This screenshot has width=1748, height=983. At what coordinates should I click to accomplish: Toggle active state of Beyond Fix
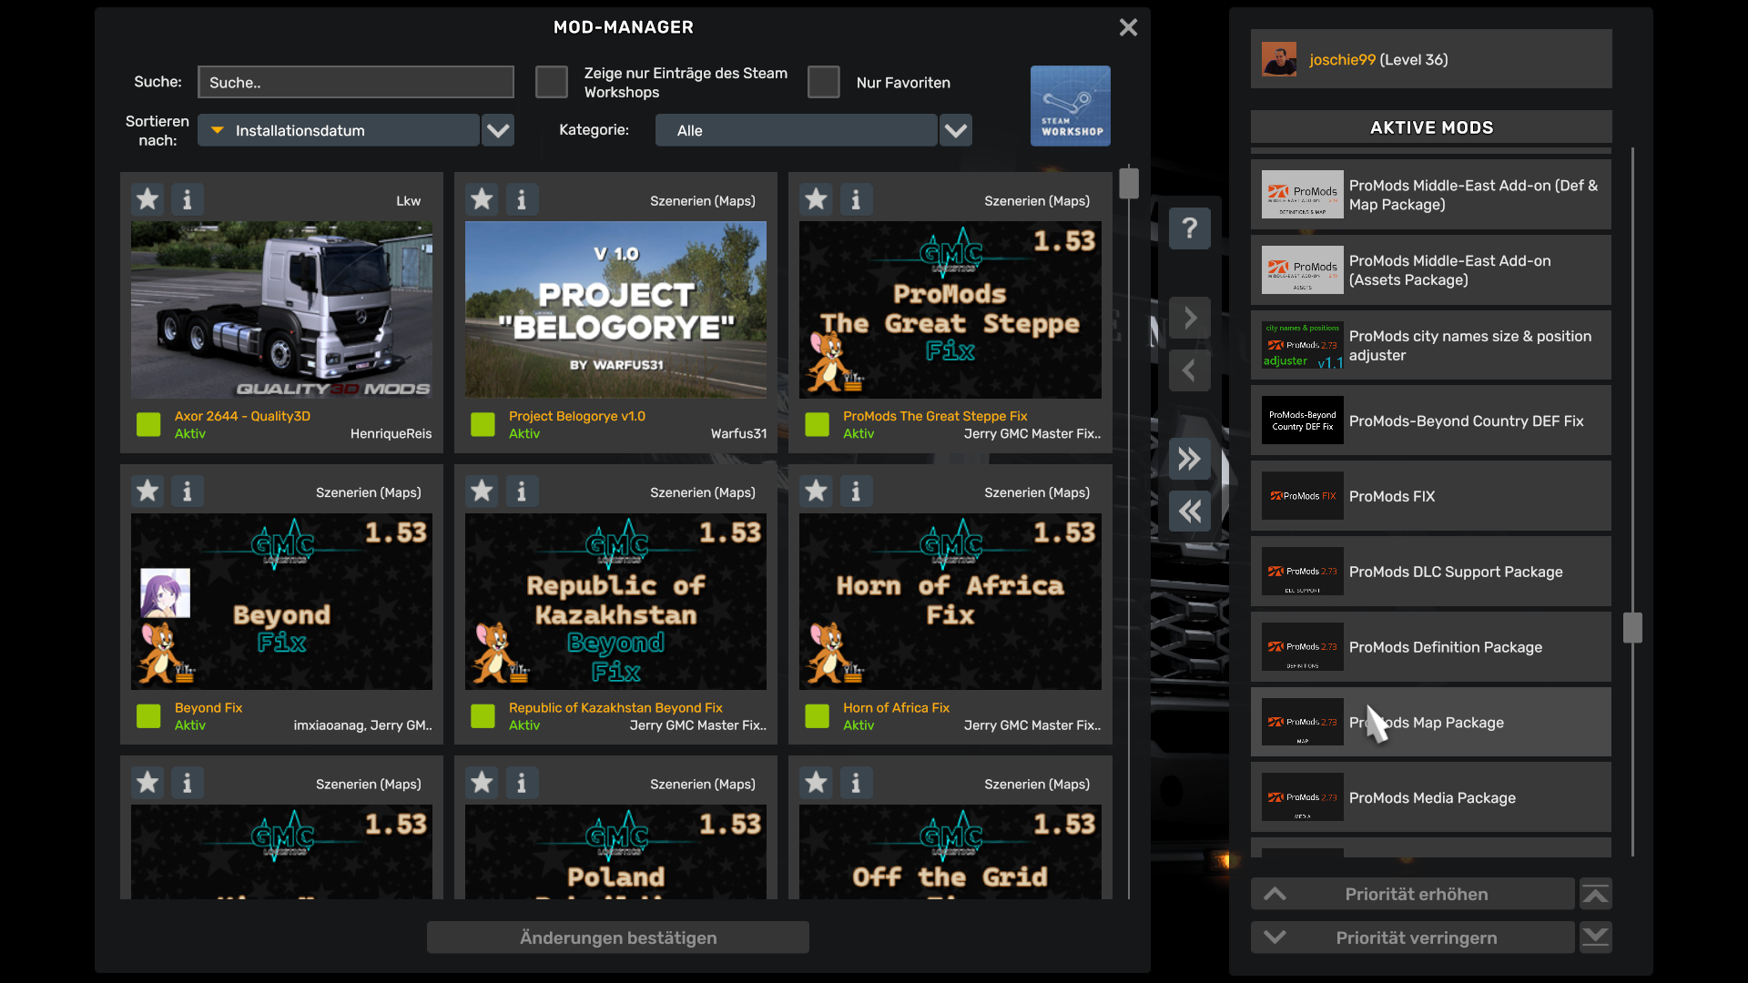pos(148,716)
